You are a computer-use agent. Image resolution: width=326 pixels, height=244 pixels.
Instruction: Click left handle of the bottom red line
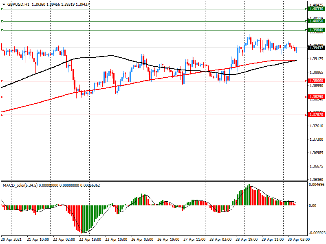(x=2, y=115)
